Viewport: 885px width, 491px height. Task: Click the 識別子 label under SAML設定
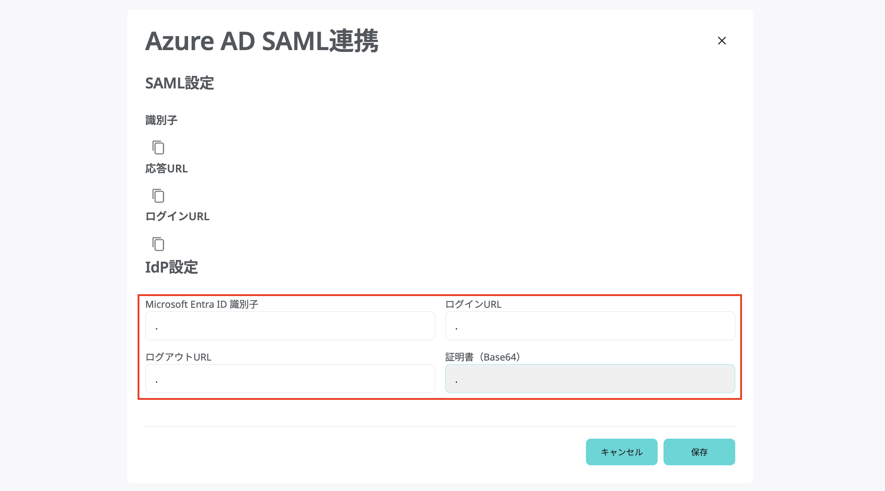click(161, 120)
